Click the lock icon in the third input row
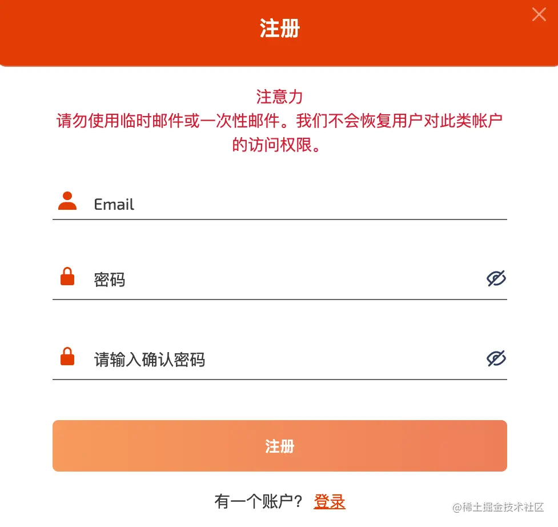The height and width of the screenshot is (527, 558). (67, 357)
